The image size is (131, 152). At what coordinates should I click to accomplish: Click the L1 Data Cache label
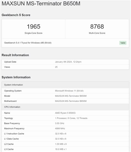point(11,139)
